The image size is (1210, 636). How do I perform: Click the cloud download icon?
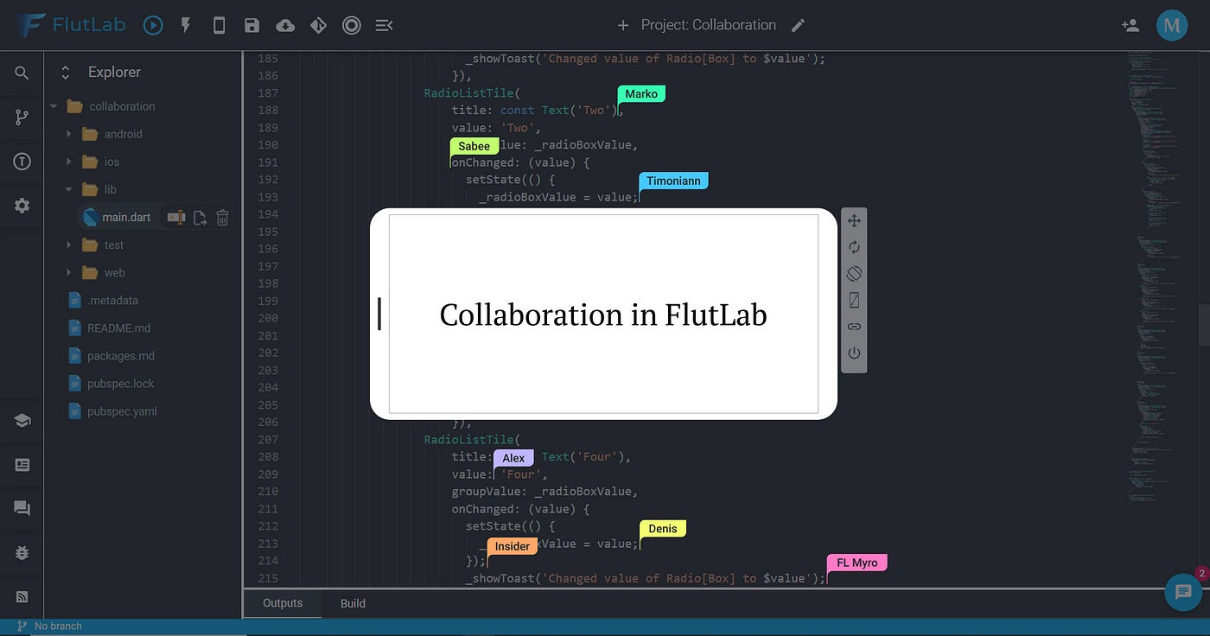[285, 25]
